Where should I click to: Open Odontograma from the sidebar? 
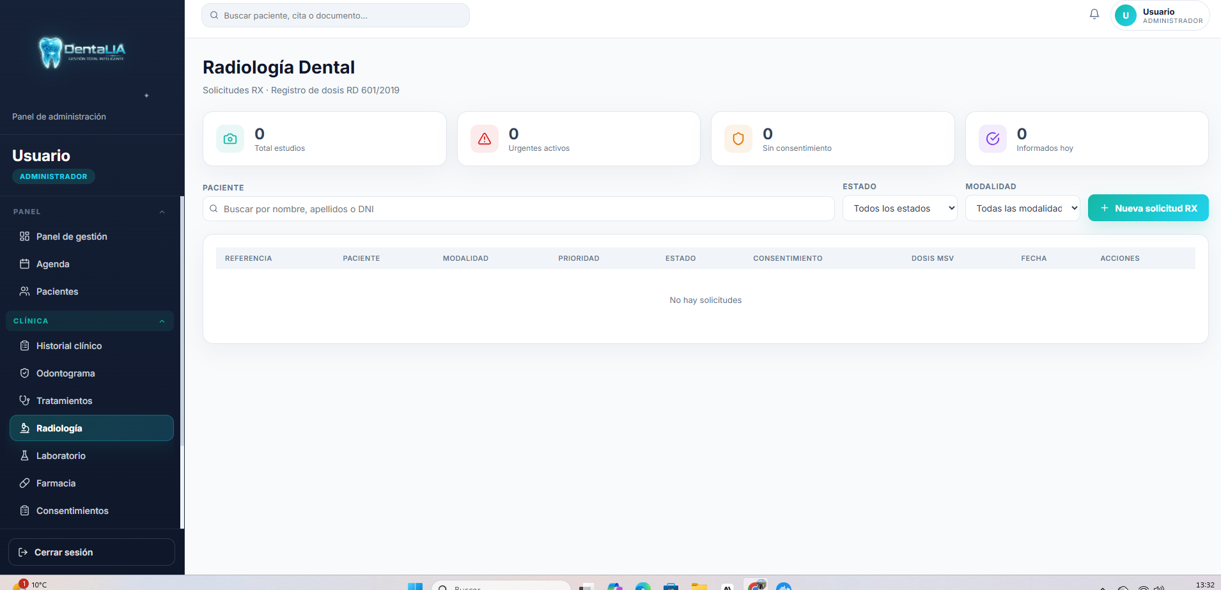click(x=65, y=373)
